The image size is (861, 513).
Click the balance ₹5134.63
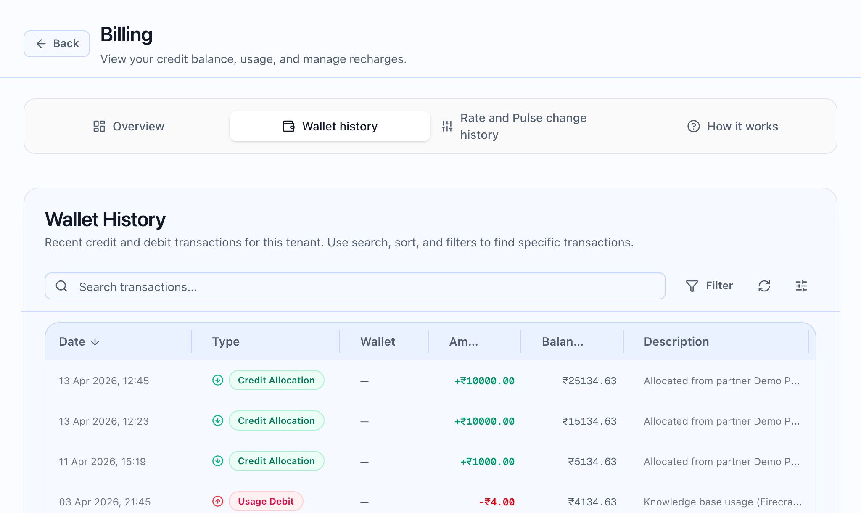tap(592, 462)
